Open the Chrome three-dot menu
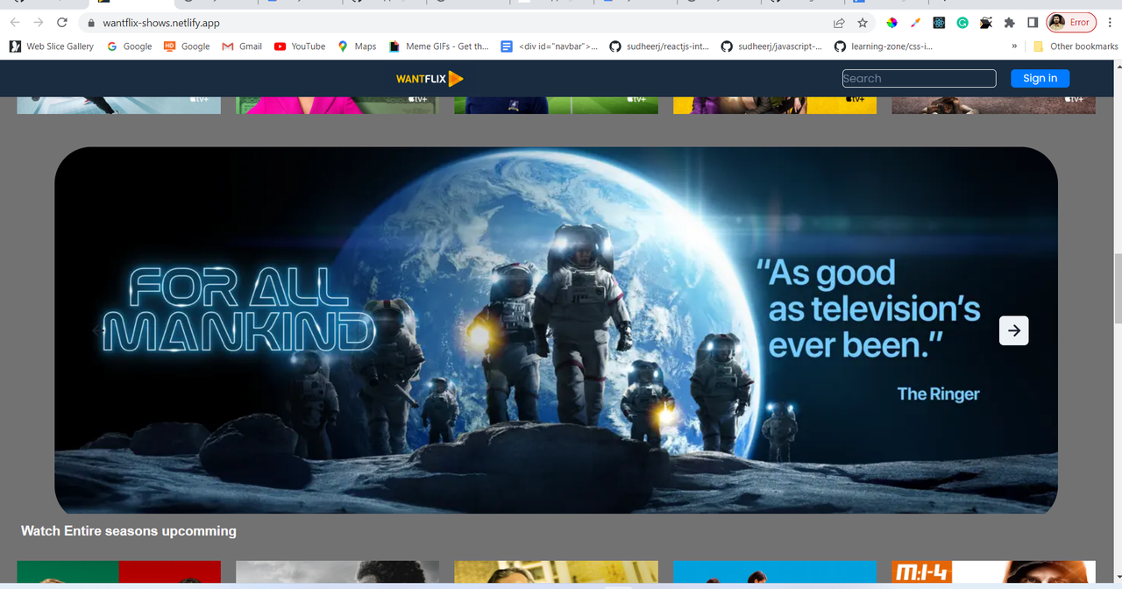The width and height of the screenshot is (1122, 589). (x=1109, y=23)
